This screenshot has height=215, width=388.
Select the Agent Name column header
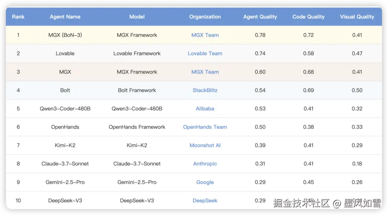point(65,17)
